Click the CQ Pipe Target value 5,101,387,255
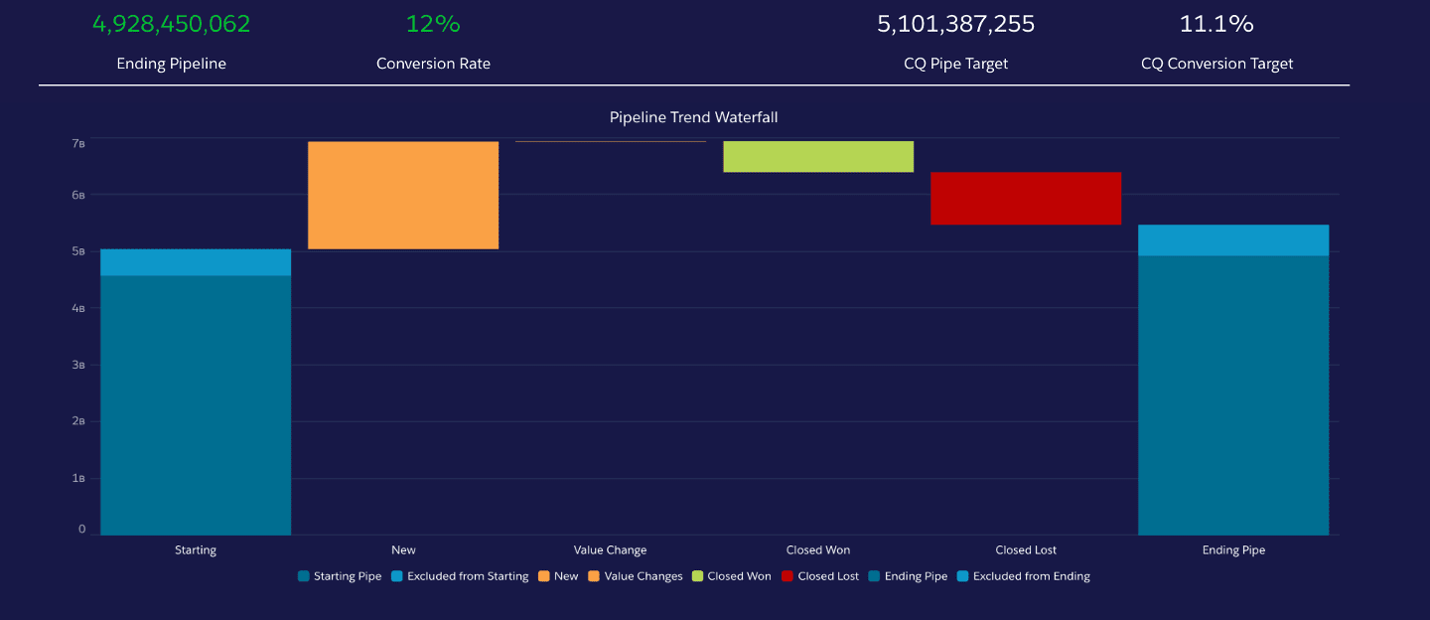The width and height of the screenshot is (1430, 620). pyautogui.click(x=955, y=25)
